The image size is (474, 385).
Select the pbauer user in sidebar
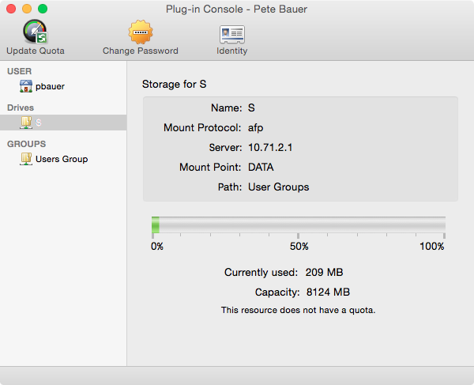(x=50, y=86)
